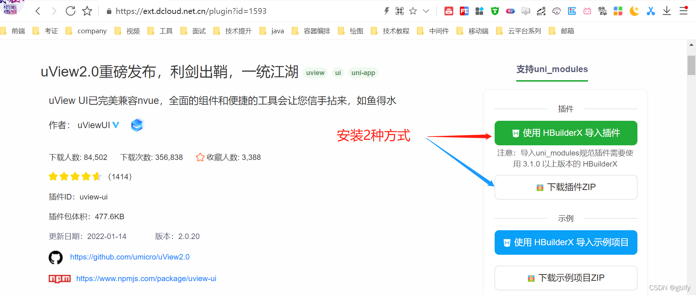Image resolution: width=696 pixels, height=295 pixels.
Task: Open the blue scissors screenshot tool
Action: tap(651, 11)
